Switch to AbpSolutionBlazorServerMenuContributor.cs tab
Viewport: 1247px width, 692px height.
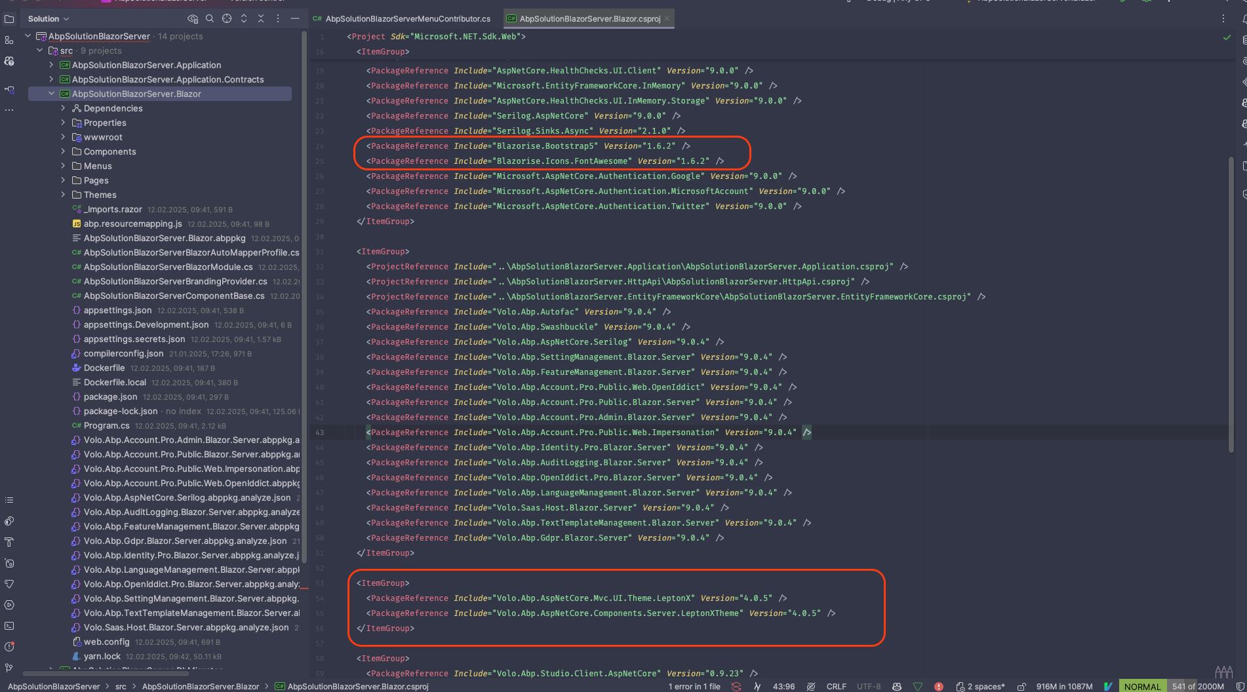point(407,18)
